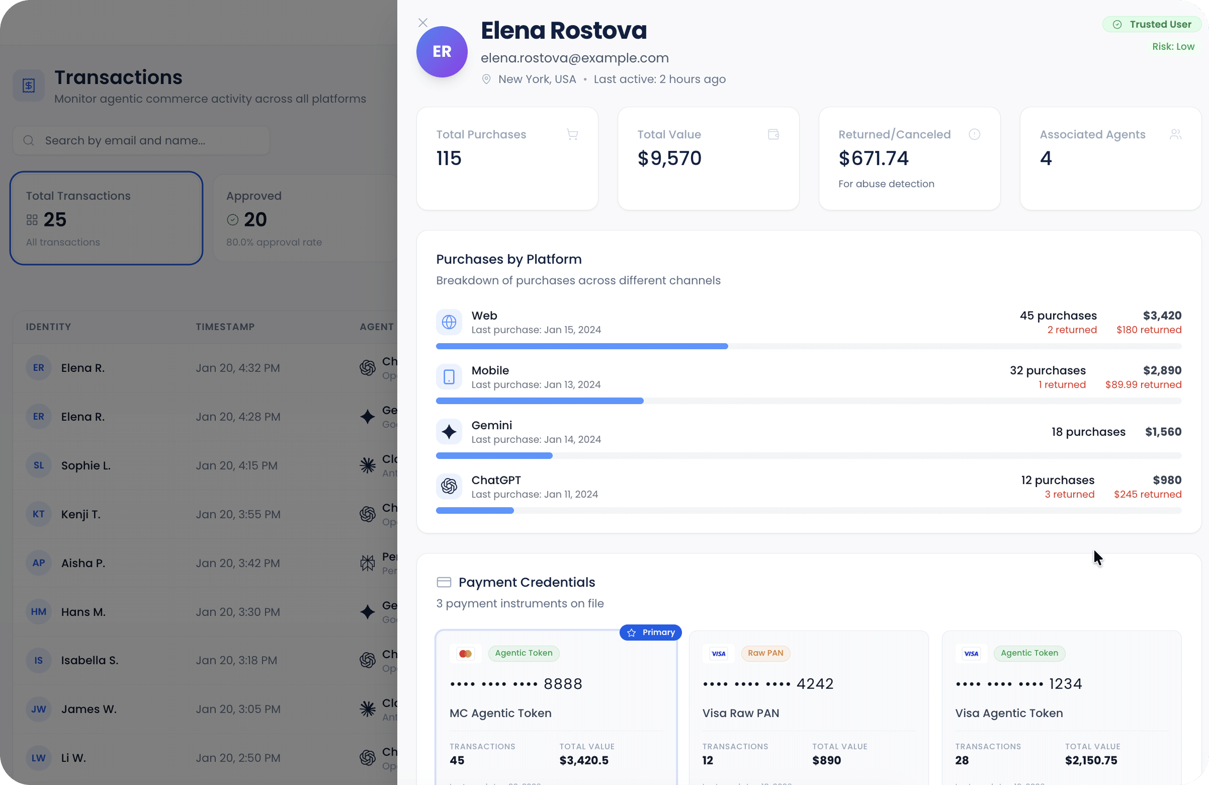1209x785 pixels.
Task: Select the Total Transactions summary card
Action: 106,218
